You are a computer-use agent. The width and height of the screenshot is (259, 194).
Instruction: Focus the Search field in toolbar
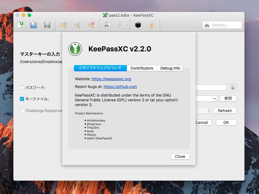222,25
